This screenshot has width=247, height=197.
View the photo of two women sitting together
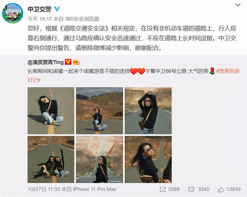click(x=51, y=160)
